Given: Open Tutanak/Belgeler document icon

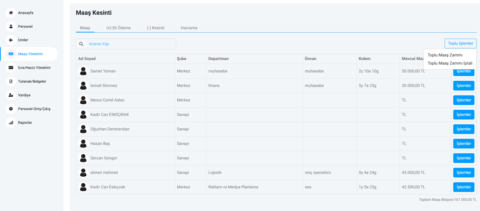Looking at the screenshot, I should [11, 81].
